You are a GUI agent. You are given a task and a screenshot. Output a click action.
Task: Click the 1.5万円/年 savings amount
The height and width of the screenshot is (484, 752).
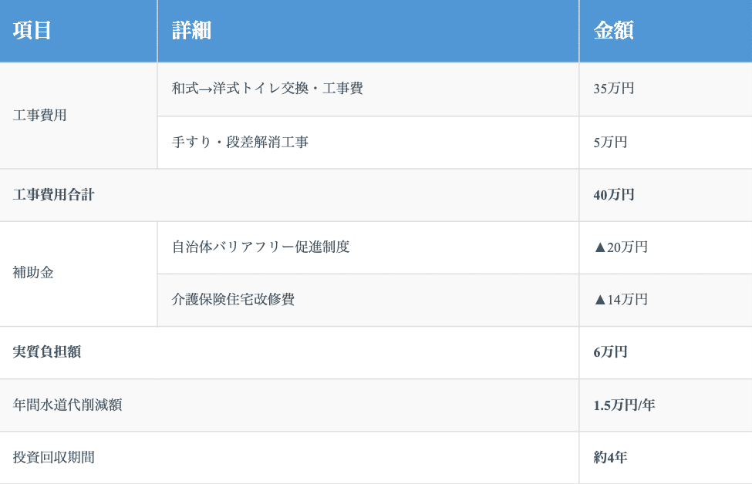624,405
